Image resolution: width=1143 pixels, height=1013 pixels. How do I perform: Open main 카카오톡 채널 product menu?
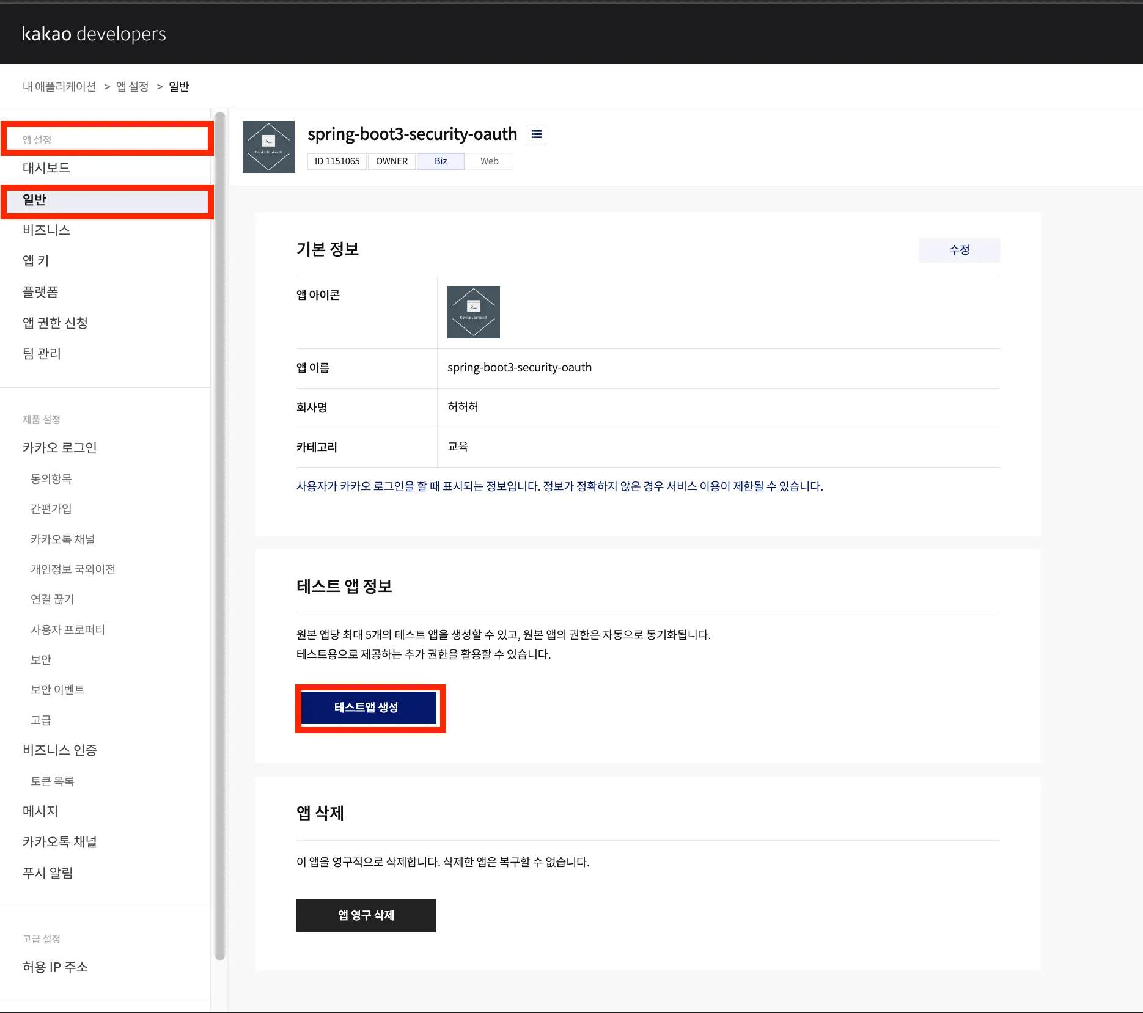(x=60, y=842)
